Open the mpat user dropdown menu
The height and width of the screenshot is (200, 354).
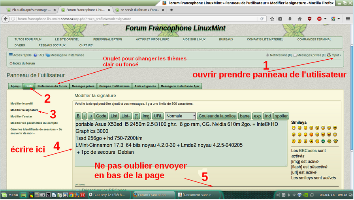pyautogui.click(x=334, y=55)
